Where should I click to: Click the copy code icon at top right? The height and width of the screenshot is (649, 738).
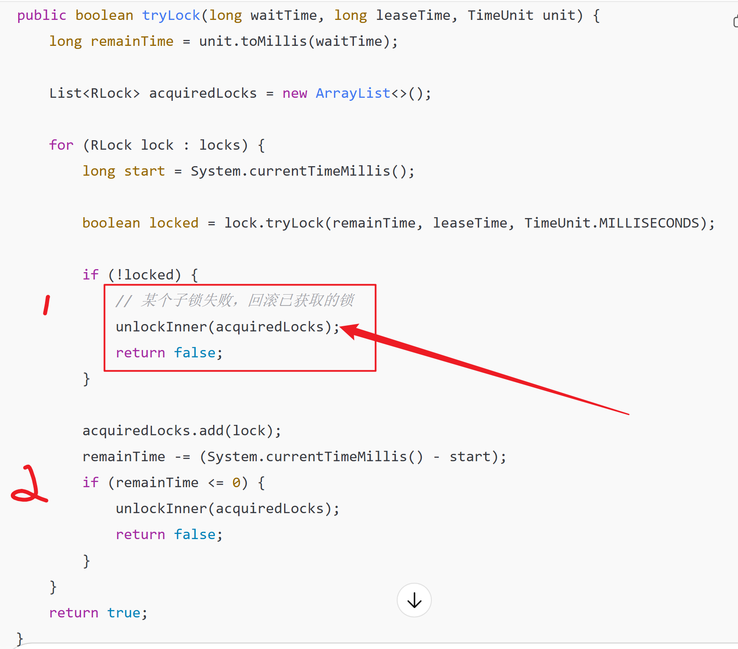(735, 21)
